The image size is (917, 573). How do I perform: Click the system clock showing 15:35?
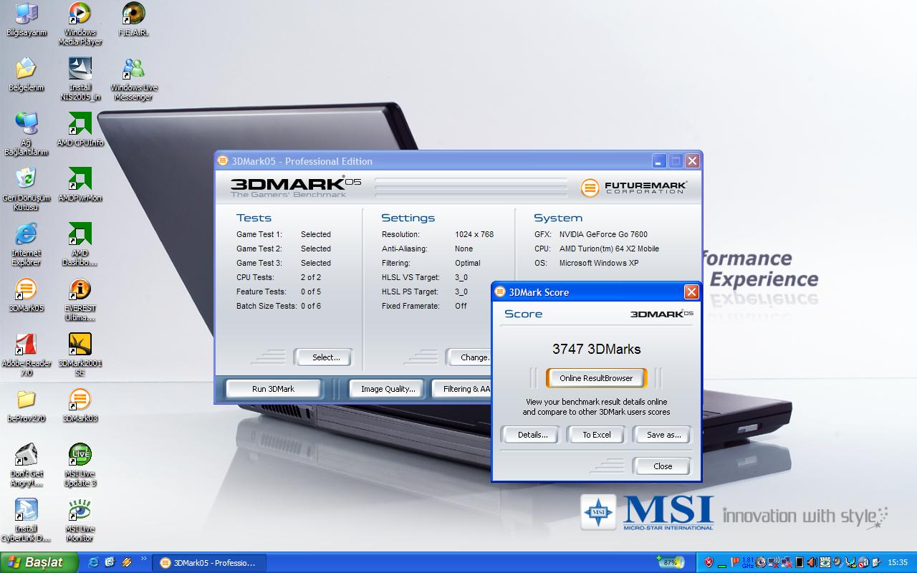pyautogui.click(x=897, y=562)
